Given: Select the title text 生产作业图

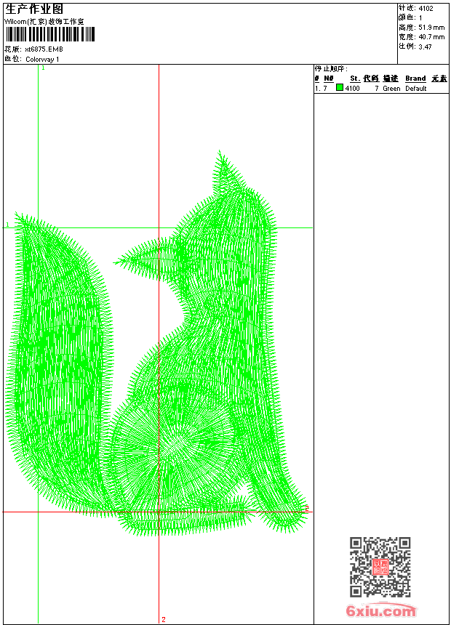Looking at the screenshot, I should point(34,9).
